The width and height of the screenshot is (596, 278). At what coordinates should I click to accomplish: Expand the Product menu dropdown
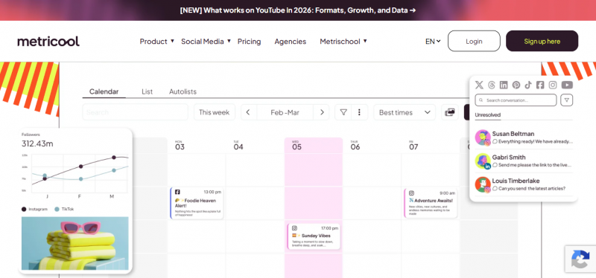coord(156,42)
